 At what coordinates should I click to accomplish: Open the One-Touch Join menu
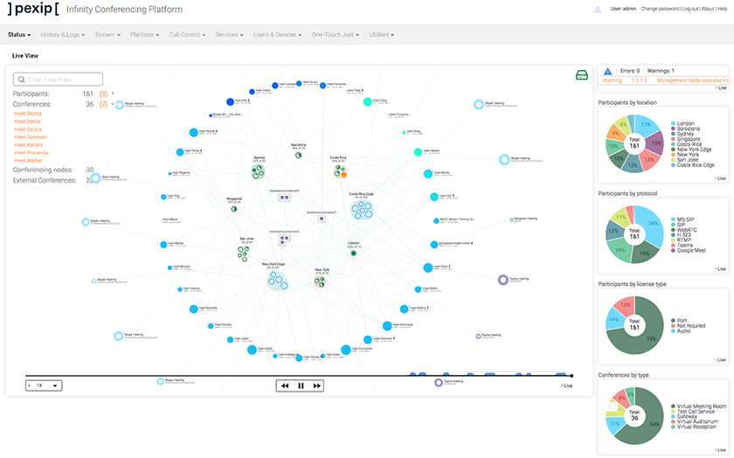335,35
